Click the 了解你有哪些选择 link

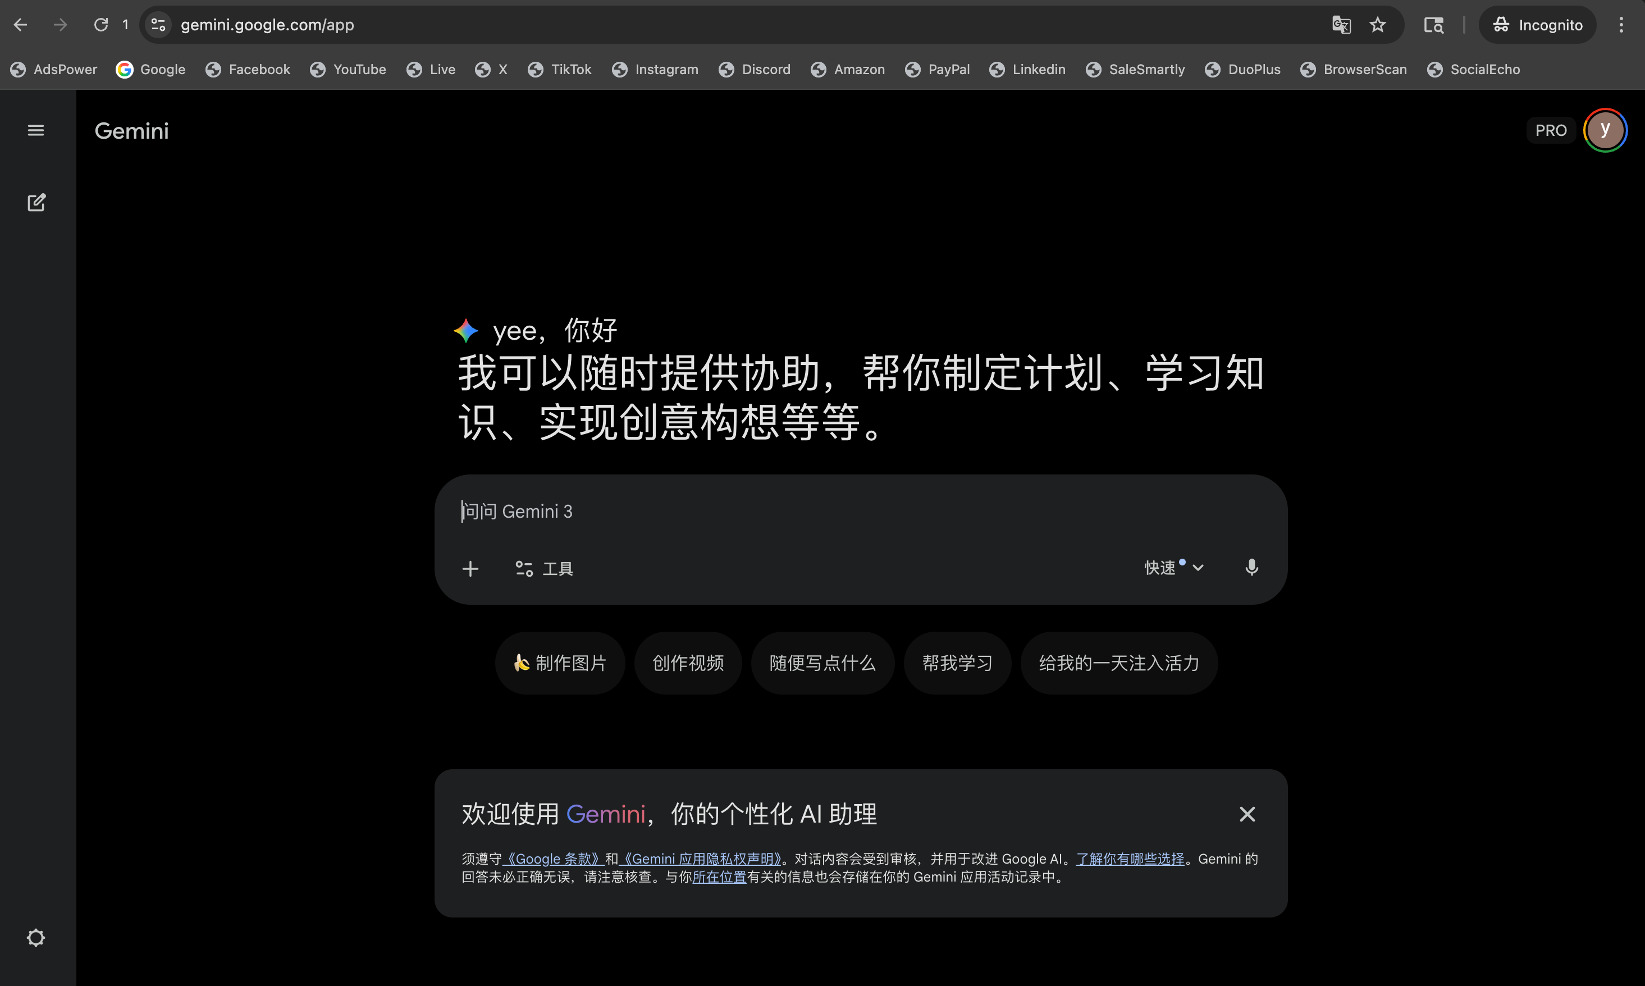[x=1130, y=859]
